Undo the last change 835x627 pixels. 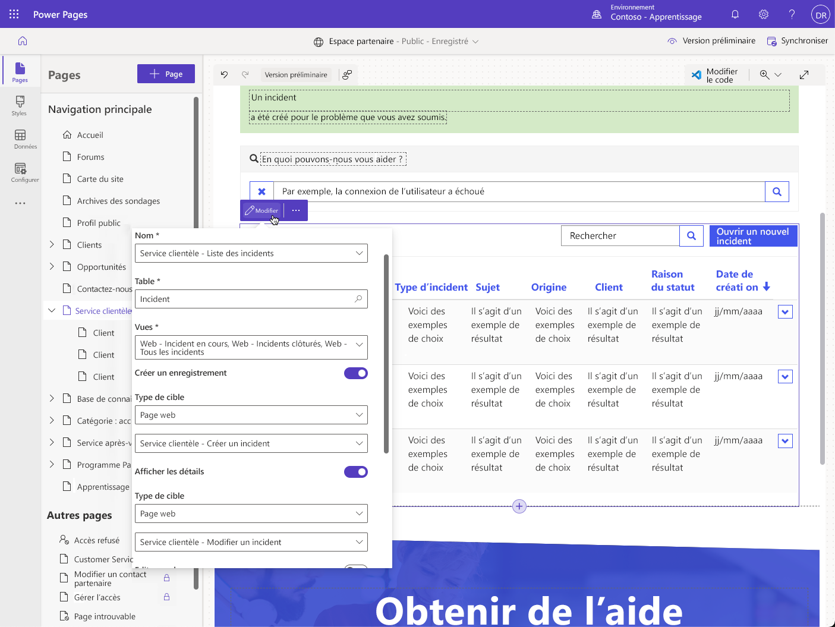click(224, 74)
